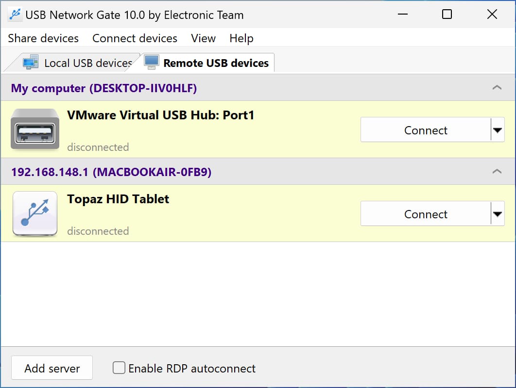Click the Add server button
The image size is (516, 388).
(x=52, y=368)
